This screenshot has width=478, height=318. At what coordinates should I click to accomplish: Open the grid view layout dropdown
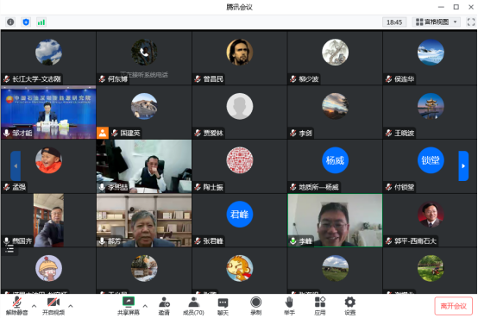pyautogui.click(x=437, y=22)
